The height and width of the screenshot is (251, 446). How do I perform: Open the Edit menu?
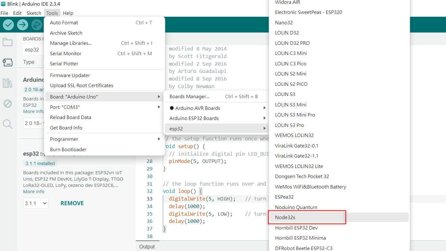(17, 13)
